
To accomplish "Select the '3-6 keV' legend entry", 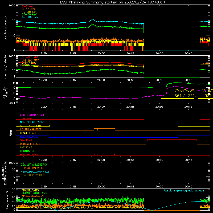I will (28, 6).
